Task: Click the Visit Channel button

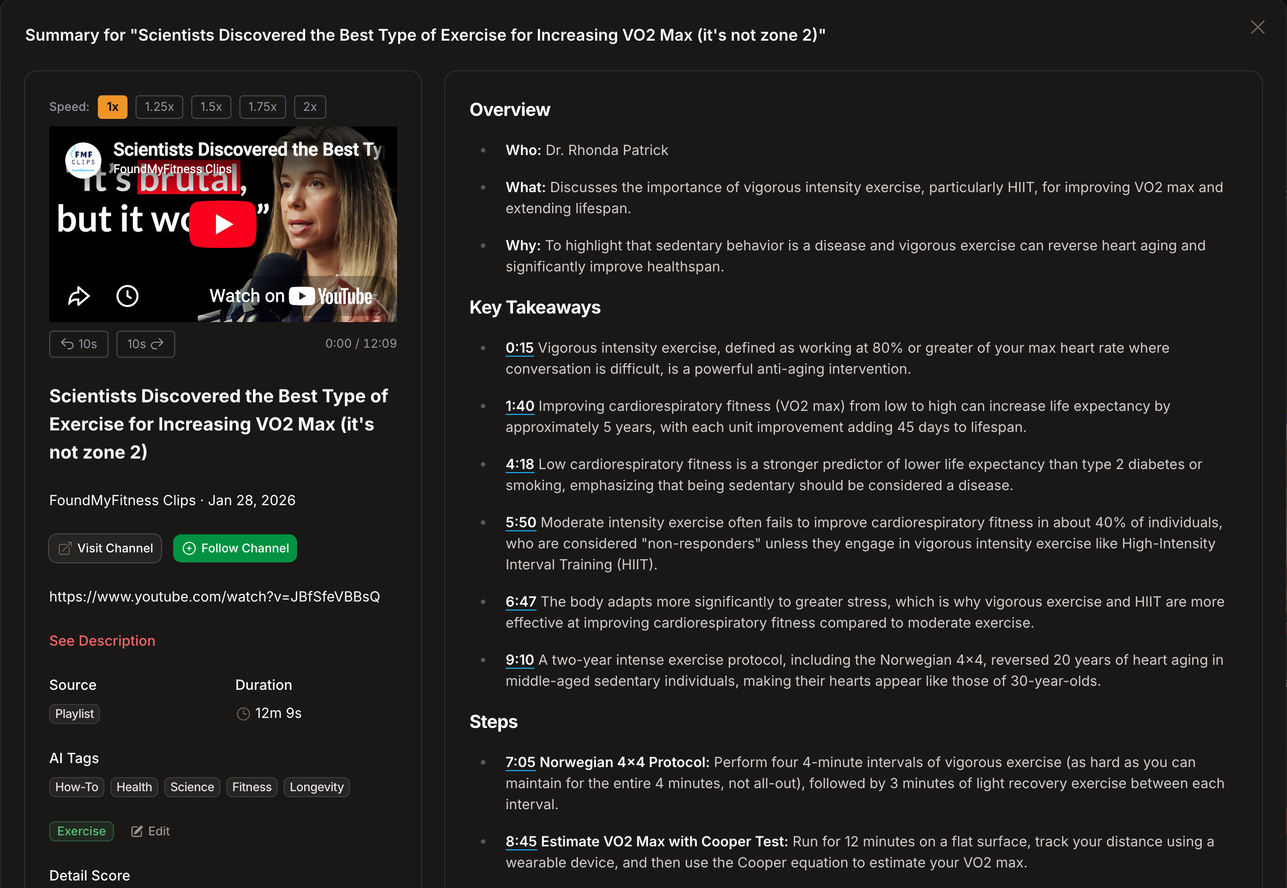Action: pyautogui.click(x=105, y=548)
